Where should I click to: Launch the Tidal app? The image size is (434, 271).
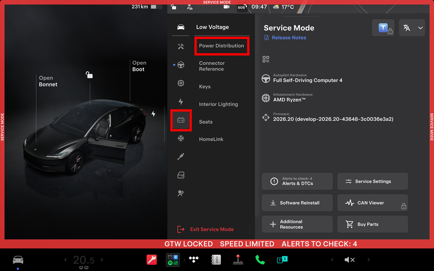194,260
